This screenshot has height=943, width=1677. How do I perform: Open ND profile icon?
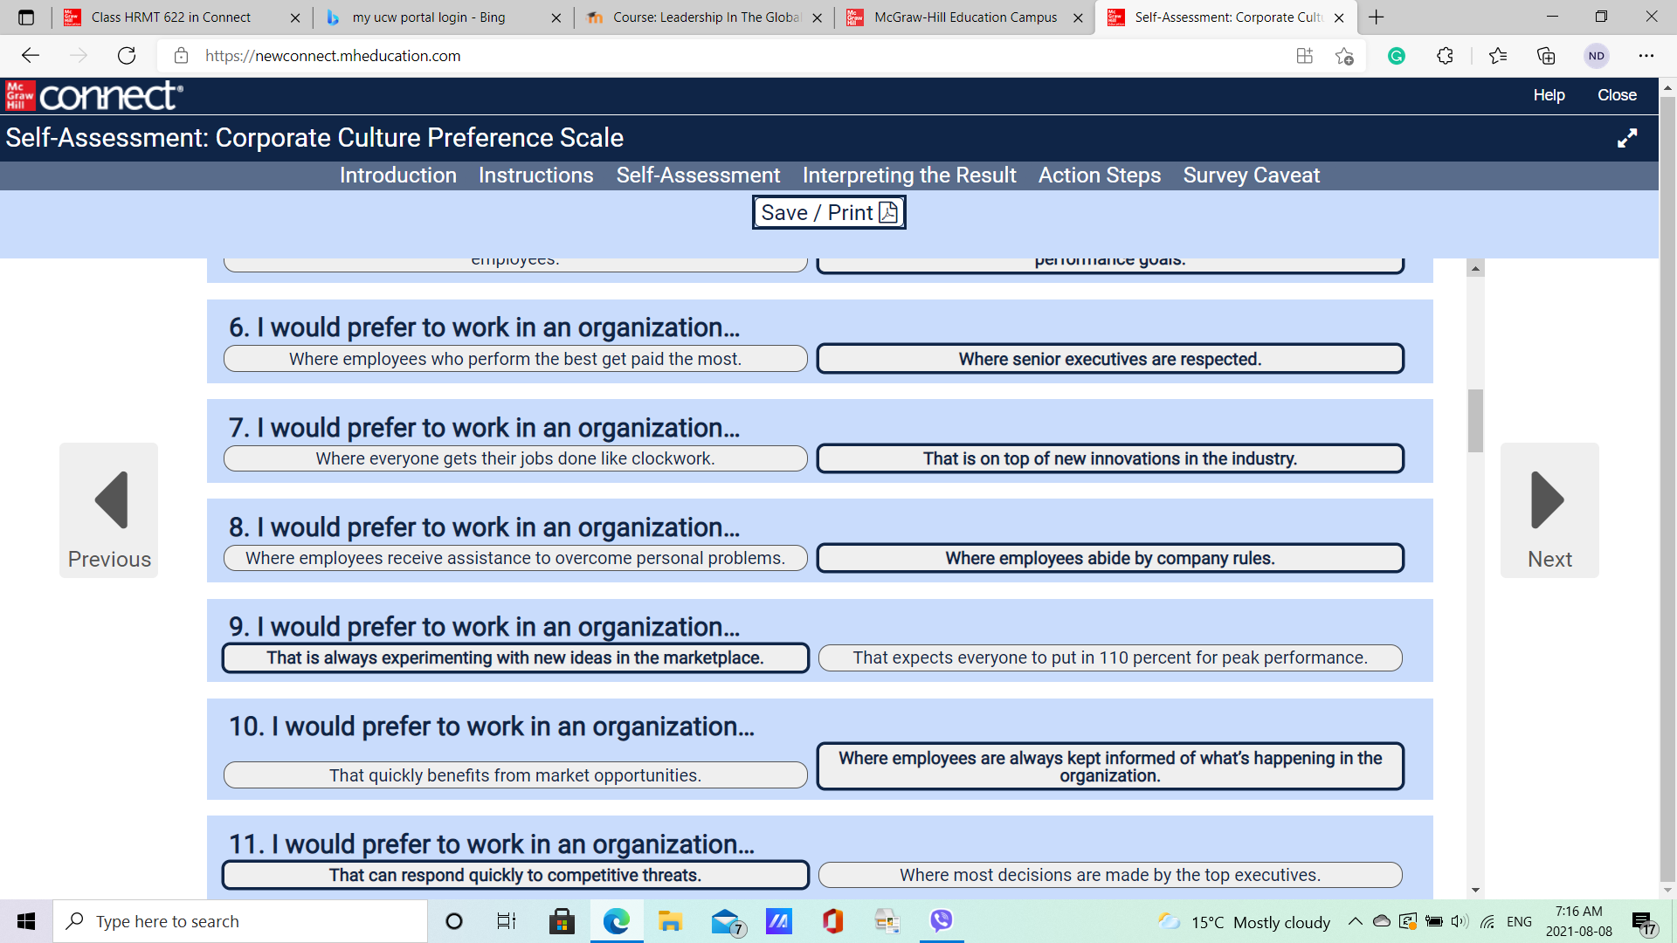click(1597, 56)
